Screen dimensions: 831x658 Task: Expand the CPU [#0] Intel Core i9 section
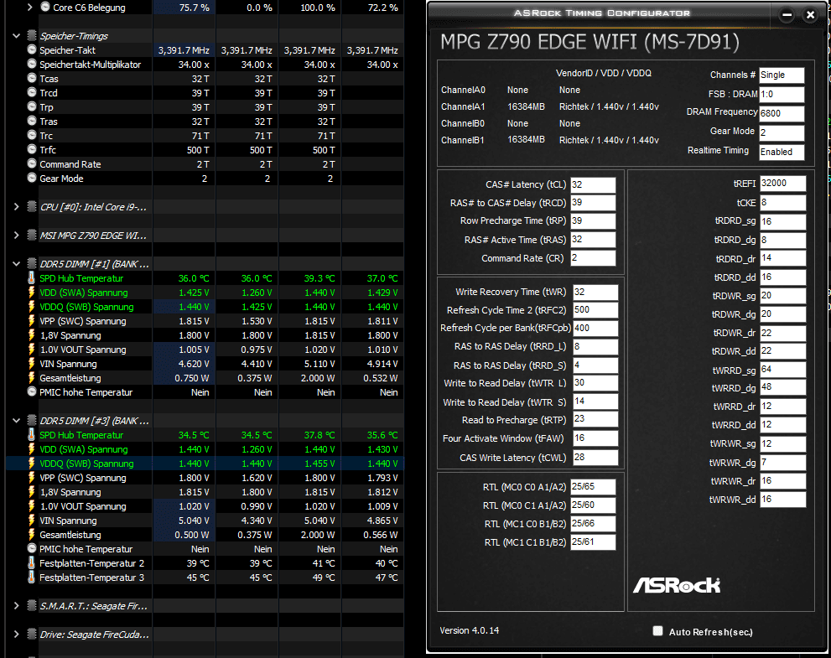(x=17, y=206)
